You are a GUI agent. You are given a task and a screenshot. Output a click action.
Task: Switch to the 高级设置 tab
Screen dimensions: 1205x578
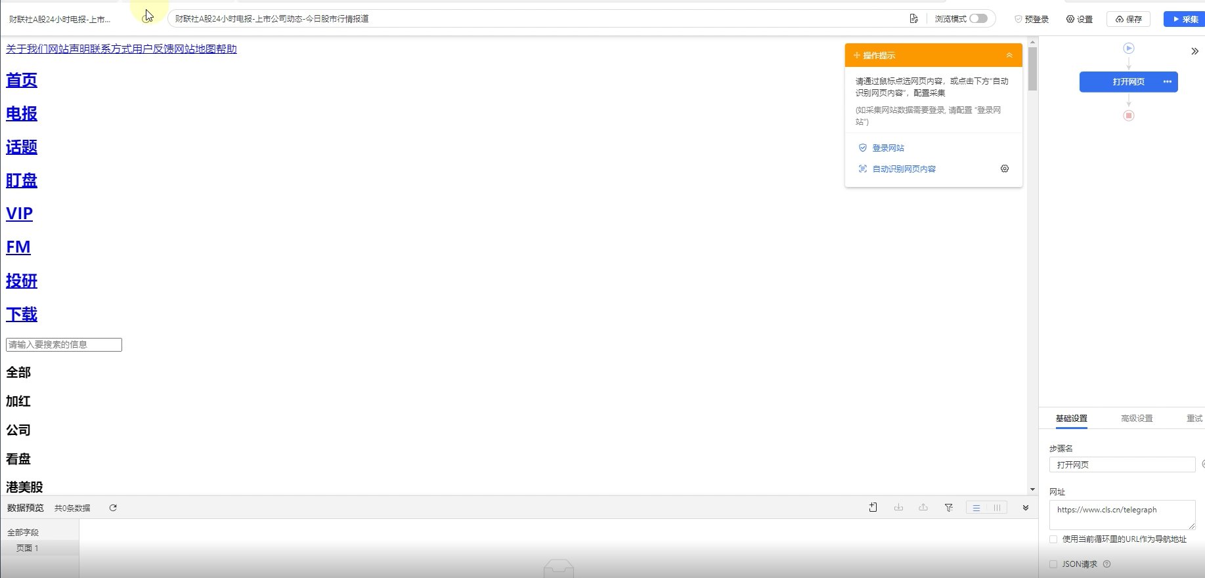tap(1137, 419)
